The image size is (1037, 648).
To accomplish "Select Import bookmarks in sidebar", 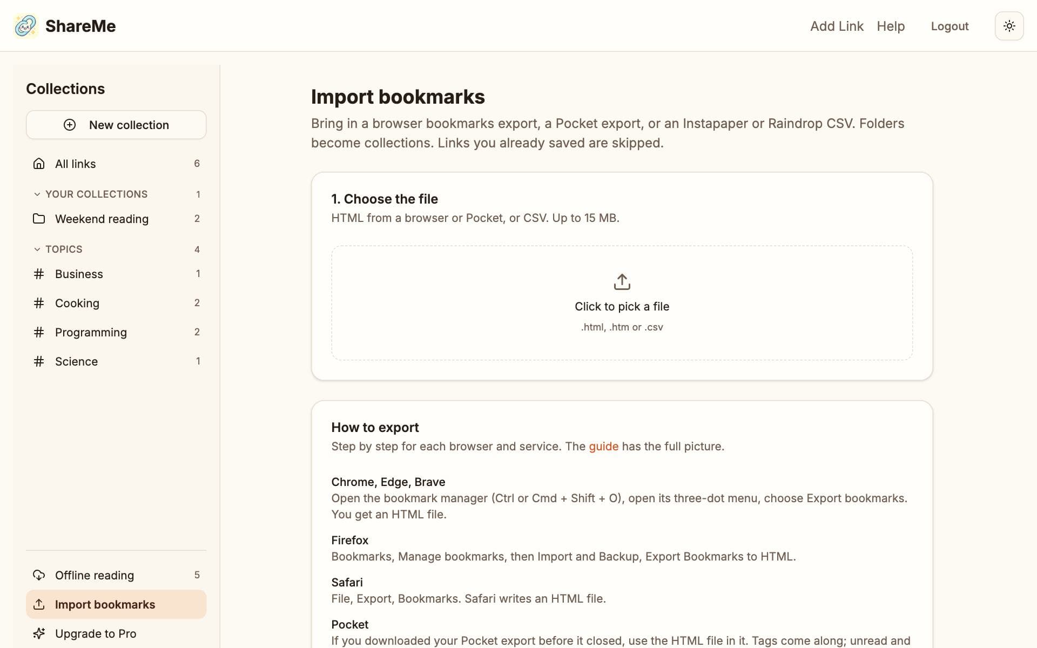I will coord(116,604).
